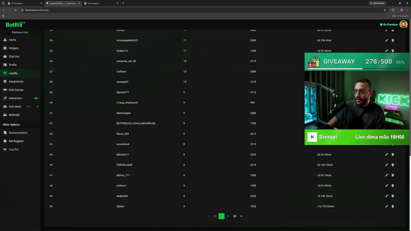Edit the Bellion_777 row

coord(387,175)
